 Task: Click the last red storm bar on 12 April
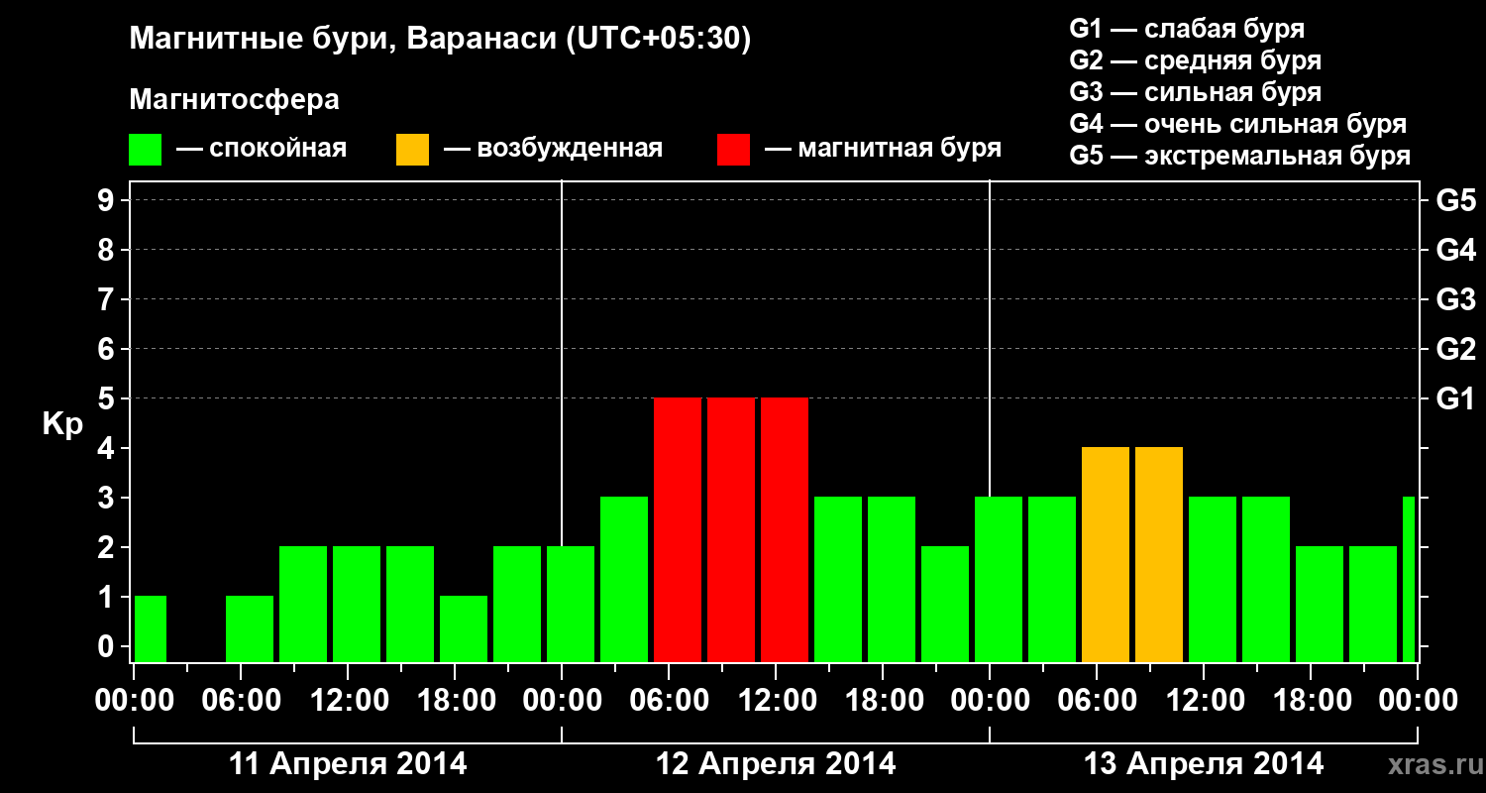pos(785,529)
